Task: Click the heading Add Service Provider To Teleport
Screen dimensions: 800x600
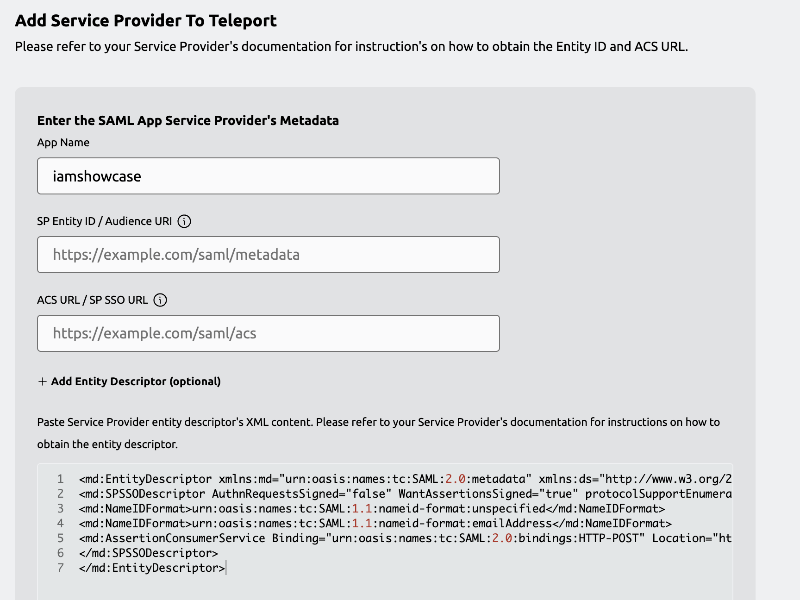Action: tap(145, 20)
